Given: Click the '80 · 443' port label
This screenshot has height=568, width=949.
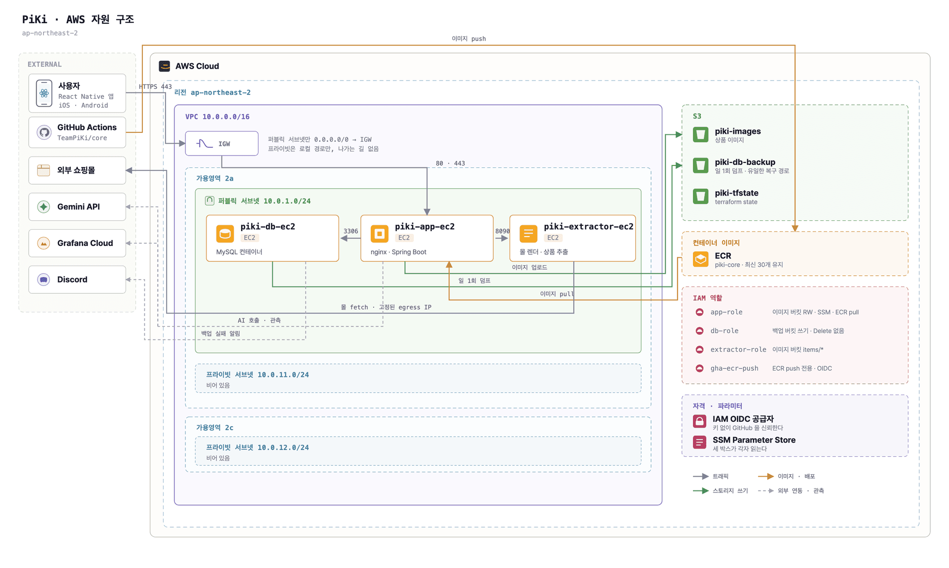Looking at the screenshot, I should [450, 163].
